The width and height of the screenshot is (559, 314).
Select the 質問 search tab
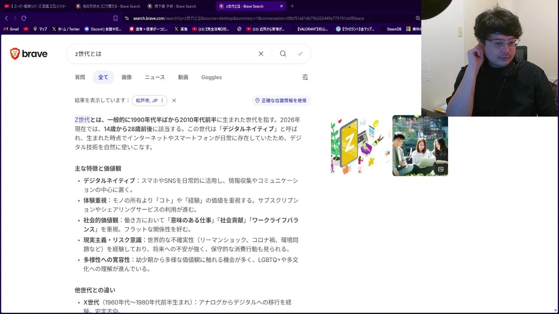pyautogui.click(x=80, y=77)
